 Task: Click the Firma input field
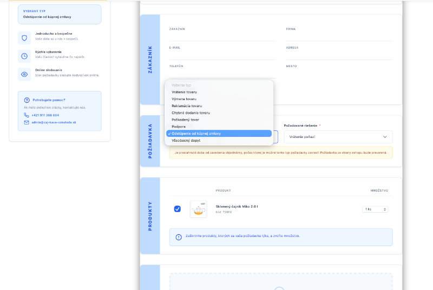click(339, 36)
